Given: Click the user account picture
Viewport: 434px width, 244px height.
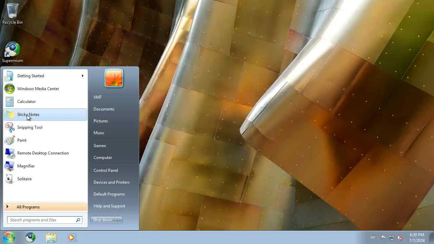Looking at the screenshot, I should point(114,78).
